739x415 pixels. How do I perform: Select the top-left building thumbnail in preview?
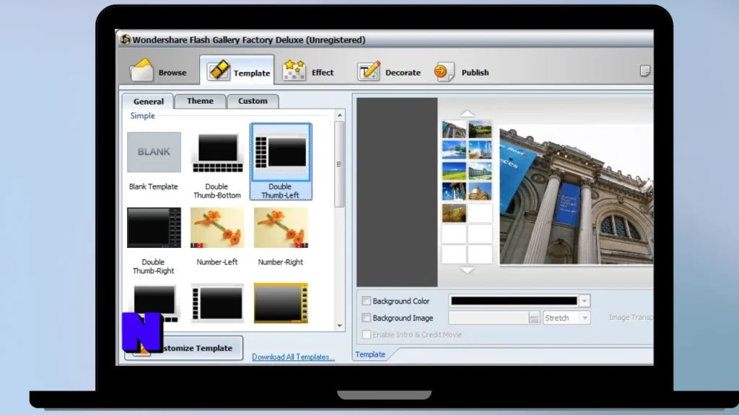(454, 129)
